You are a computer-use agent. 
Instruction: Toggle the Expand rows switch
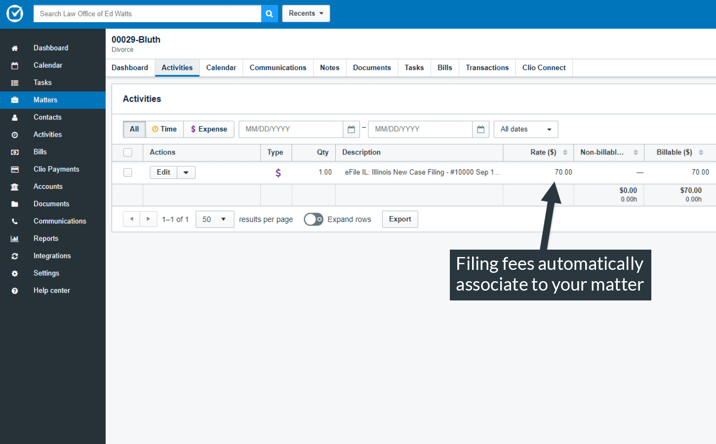314,219
